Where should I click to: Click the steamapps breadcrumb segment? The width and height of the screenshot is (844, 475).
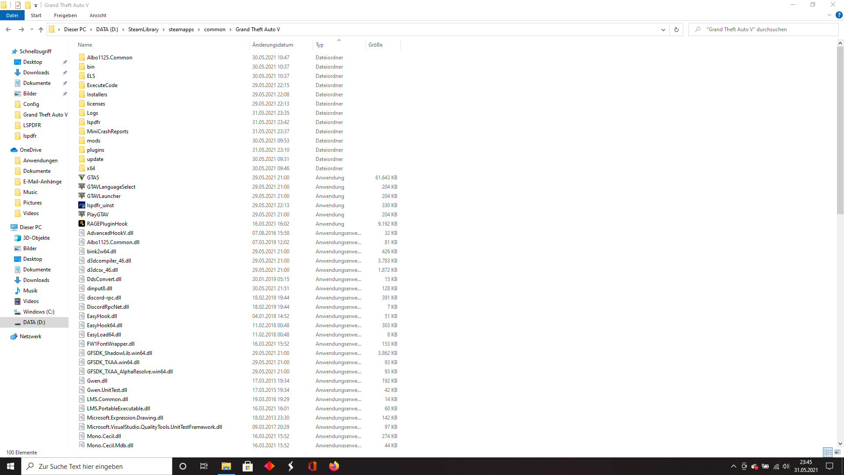(181, 29)
